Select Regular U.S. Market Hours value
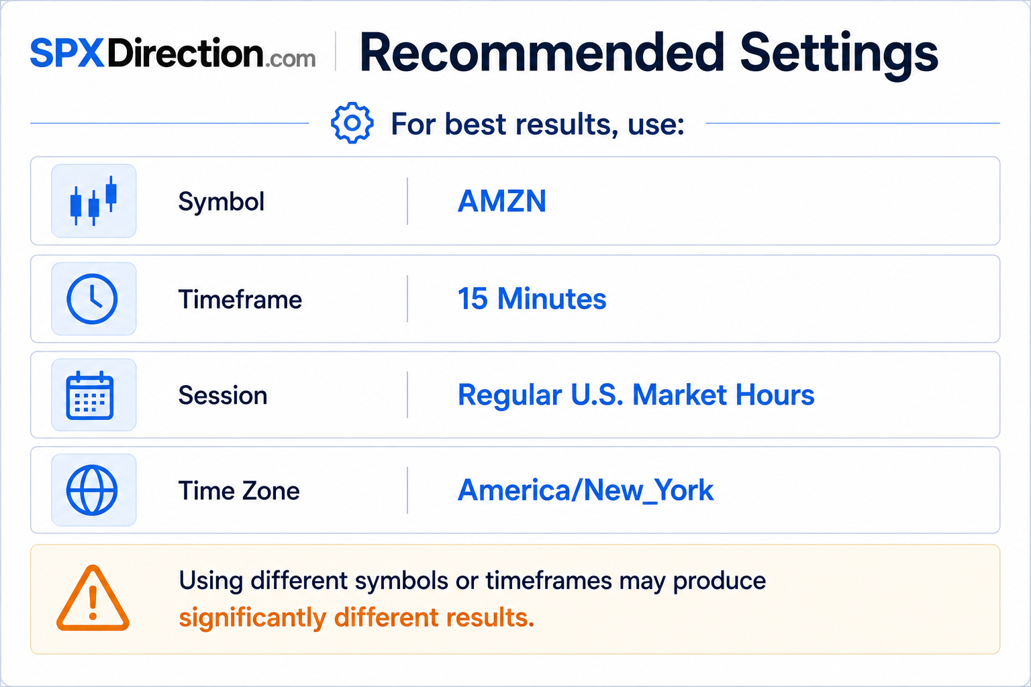The height and width of the screenshot is (687, 1031). tap(636, 395)
